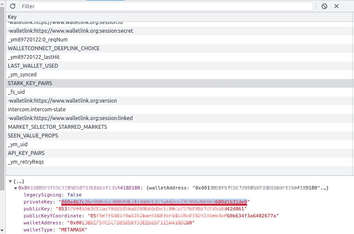
Task: Click the scrollbar up arrow
Action: 2,3
